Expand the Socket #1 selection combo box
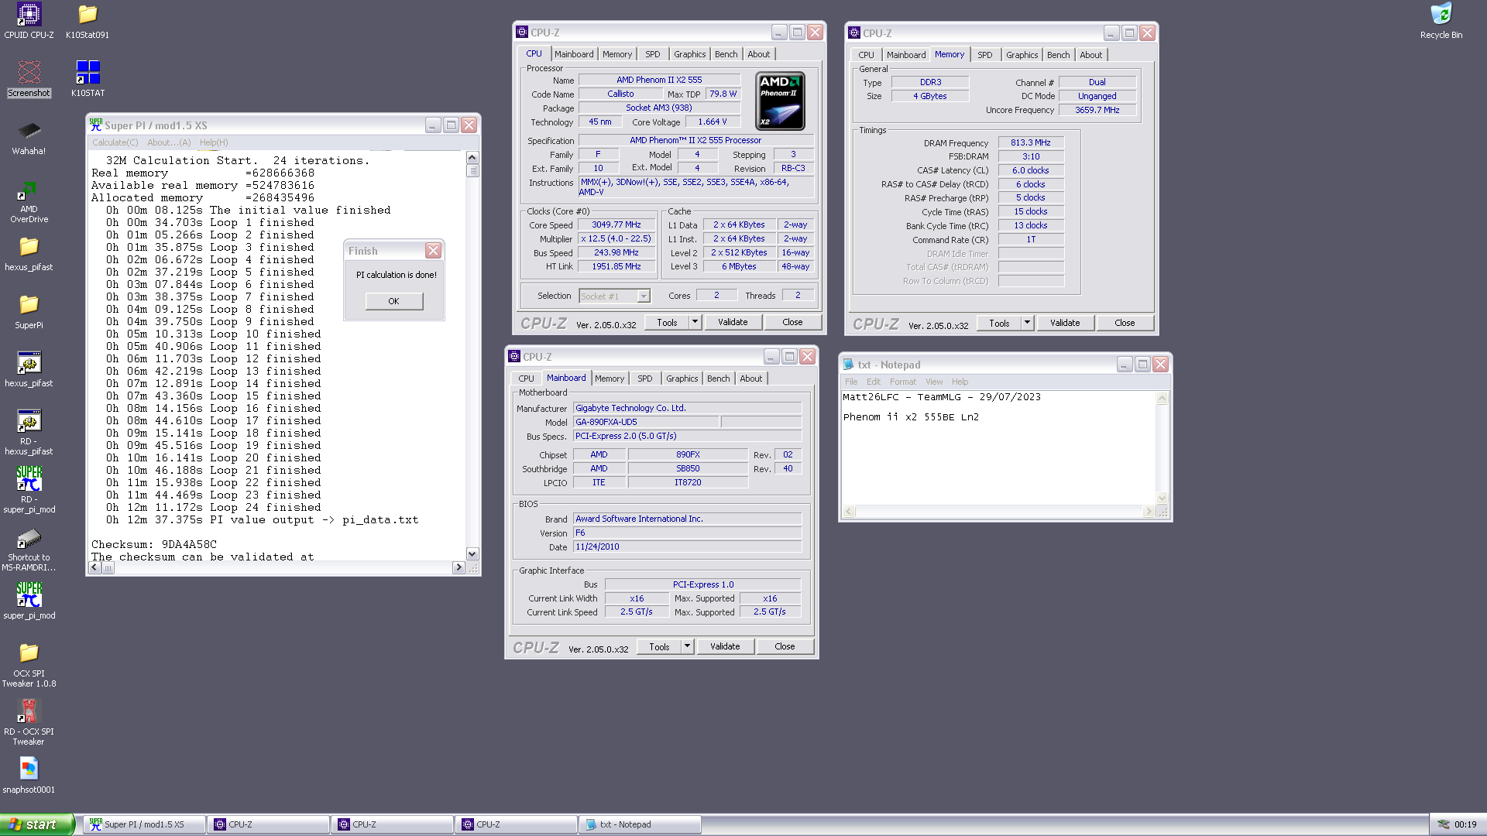Image resolution: width=1487 pixels, height=836 pixels. tap(644, 296)
